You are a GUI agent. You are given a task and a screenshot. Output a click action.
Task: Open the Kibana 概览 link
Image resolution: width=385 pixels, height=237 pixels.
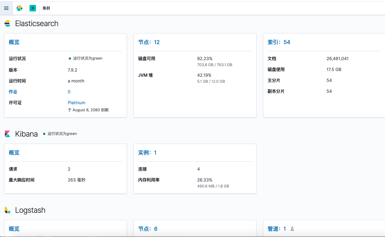(14, 153)
